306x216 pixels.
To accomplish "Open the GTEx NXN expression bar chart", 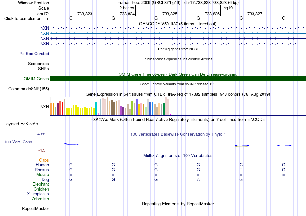I will [x=111, y=106].
